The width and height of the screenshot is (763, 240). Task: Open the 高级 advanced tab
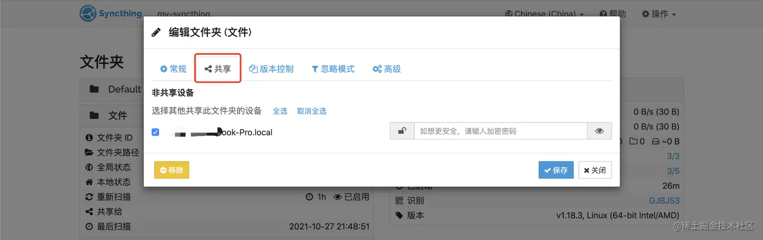[x=387, y=69]
